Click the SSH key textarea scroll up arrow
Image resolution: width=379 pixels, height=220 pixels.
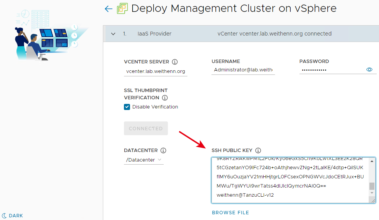pyautogui.click(x=372, y=161)
